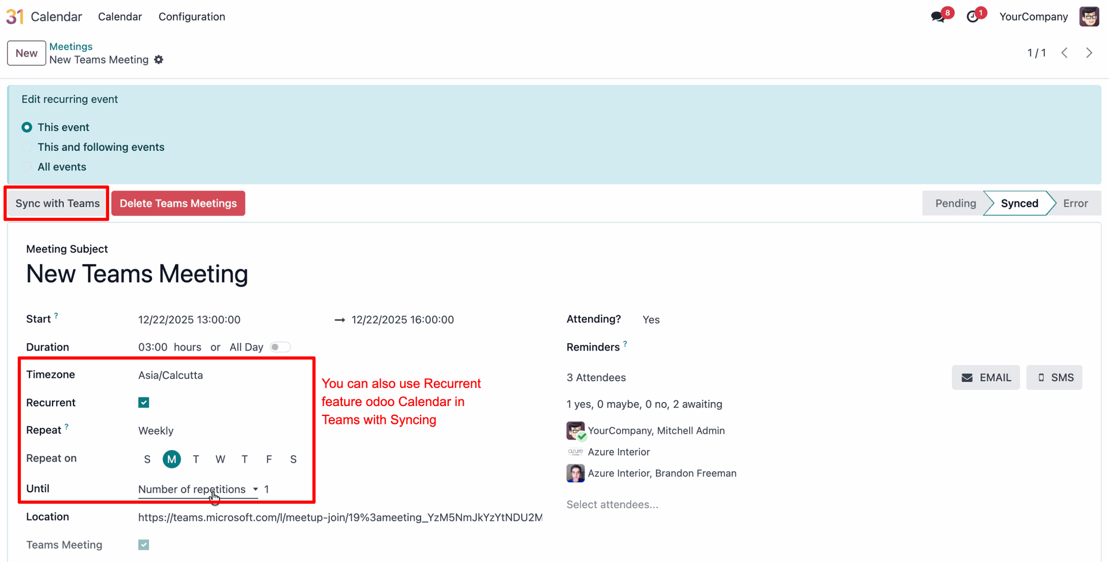This screenshot has width=1109, height=562.
Task: Open the Attending Yes dropdown
Action: coord(651,319)
